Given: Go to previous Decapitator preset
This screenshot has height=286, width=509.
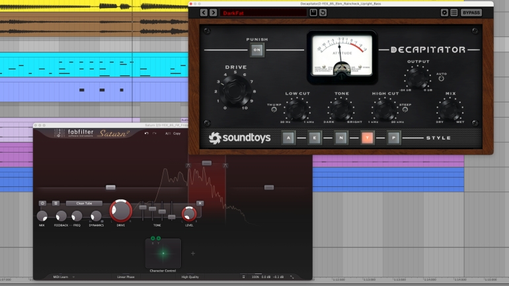Looking at the screenshot, I should pos(204,13).
